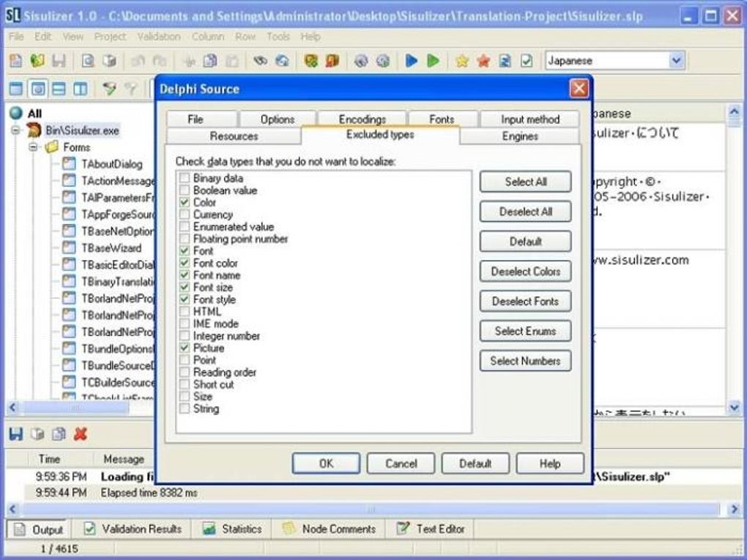Click the green play run icon
Screen dimensions: 747x560
pos(433,61)
